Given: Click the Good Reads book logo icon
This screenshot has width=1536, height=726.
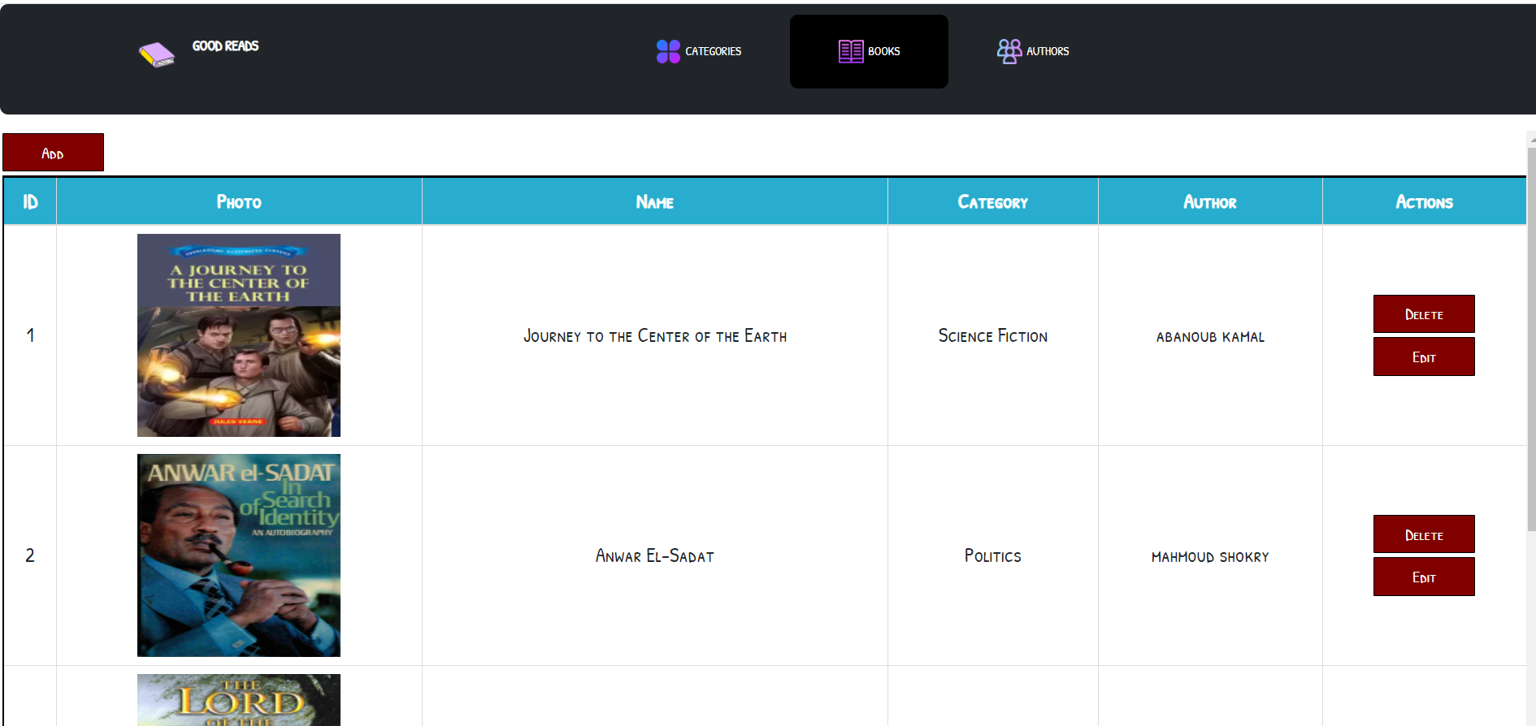Looking at the screenshot, I should pos(157,54).
